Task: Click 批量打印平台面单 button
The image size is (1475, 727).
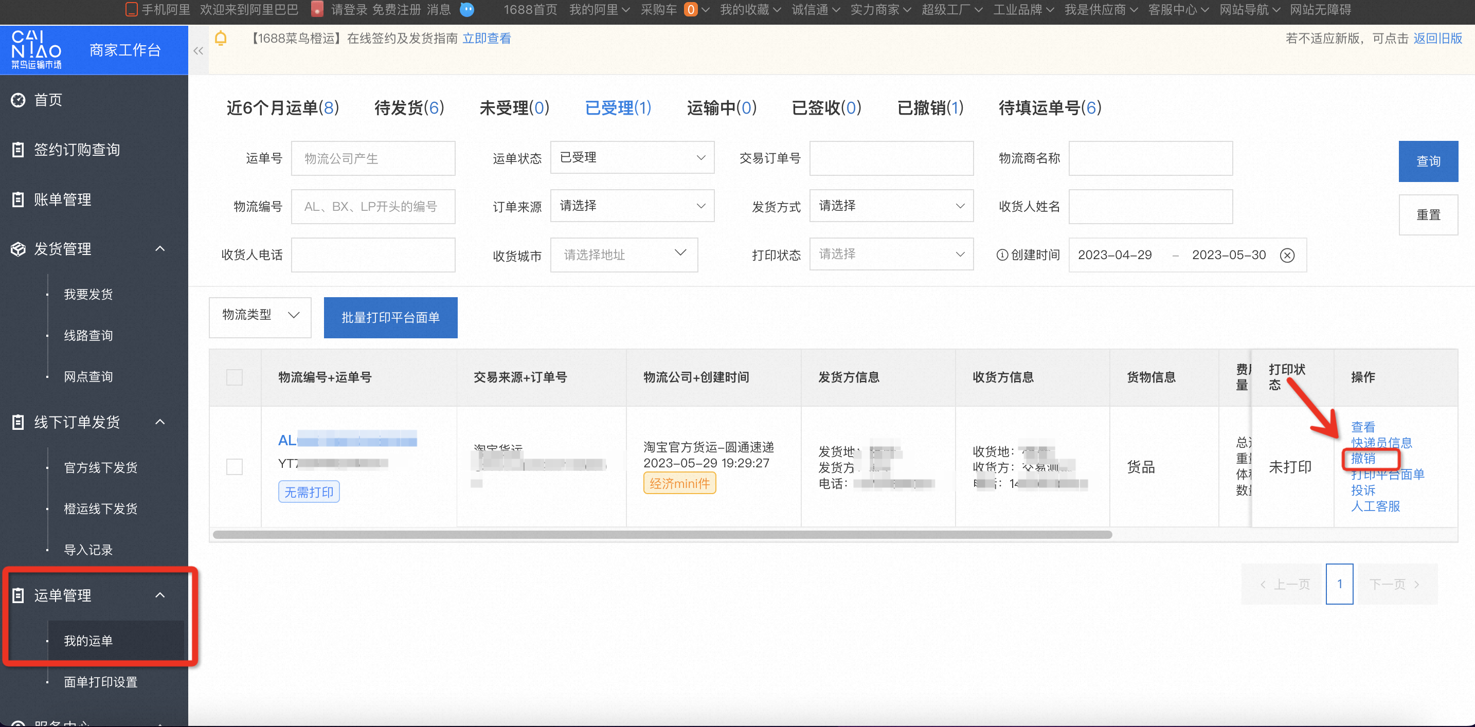Action: pos(390,318)
